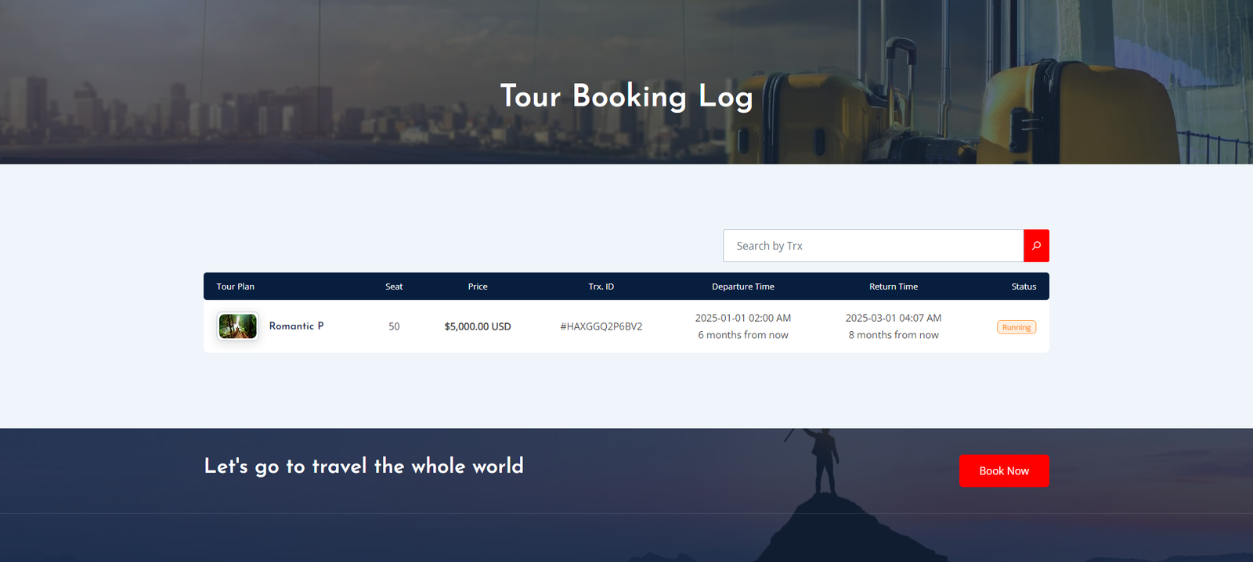1253x562 pixels.
Task: Click the Tour Plan column header
Action: click(236, 286)
